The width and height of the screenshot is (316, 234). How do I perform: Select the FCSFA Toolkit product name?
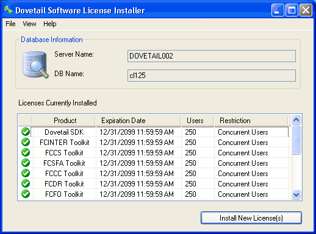(64, 163)
